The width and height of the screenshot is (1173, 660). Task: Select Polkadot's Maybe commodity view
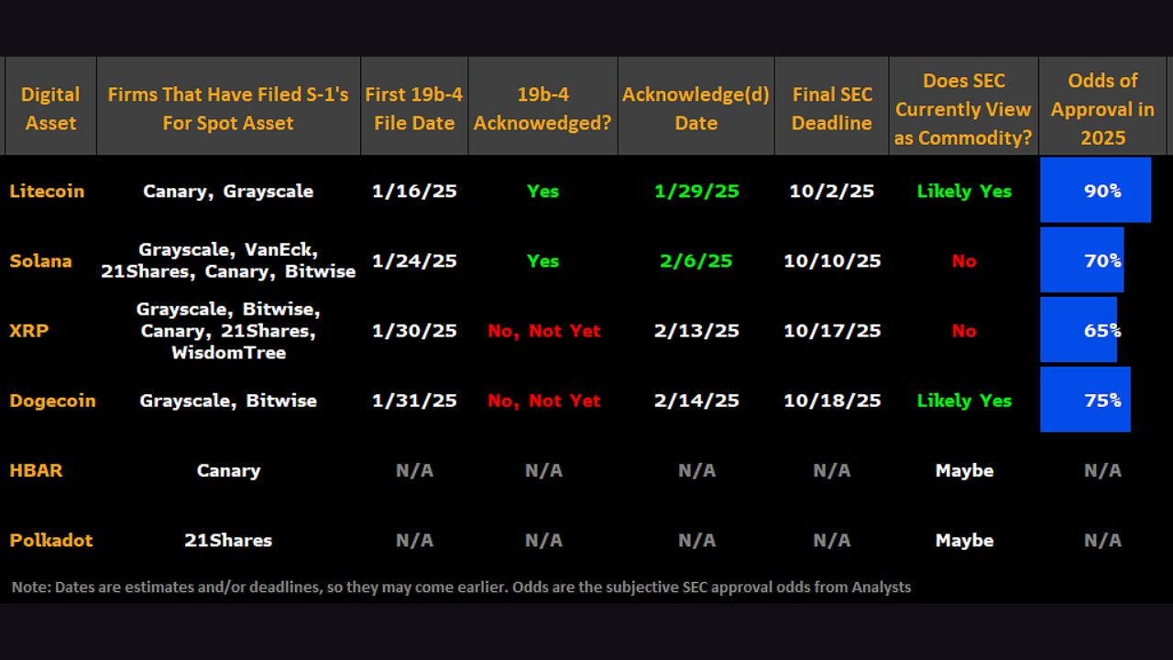point(964,540)
